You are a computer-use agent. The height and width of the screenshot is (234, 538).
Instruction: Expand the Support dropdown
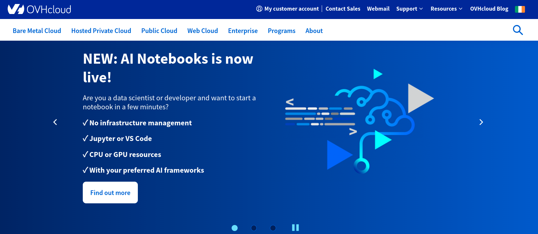(410, 9)
